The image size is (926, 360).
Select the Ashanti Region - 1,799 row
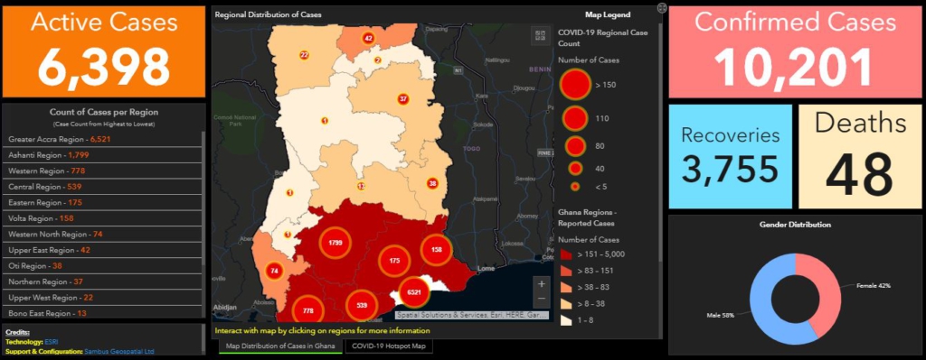pyautogui.click(x=102, y=155)
